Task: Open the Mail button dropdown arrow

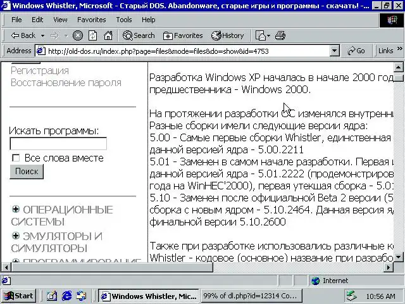Action: [x=268, y=35]
